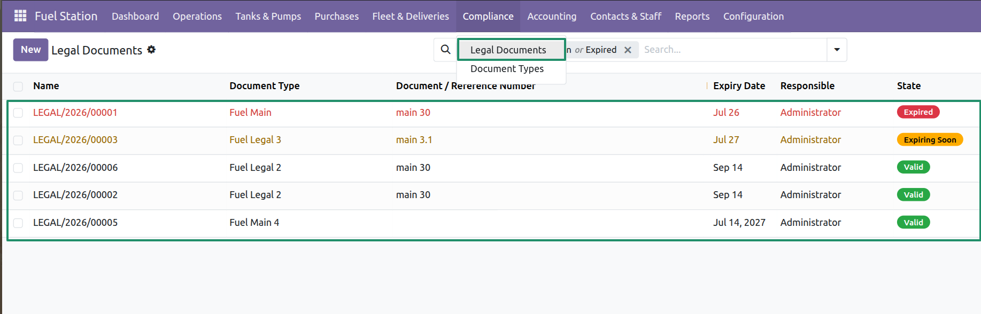Open the Contacts & Staff menu
The width and height of the screenshot is (981, 314).
point(625,16)
